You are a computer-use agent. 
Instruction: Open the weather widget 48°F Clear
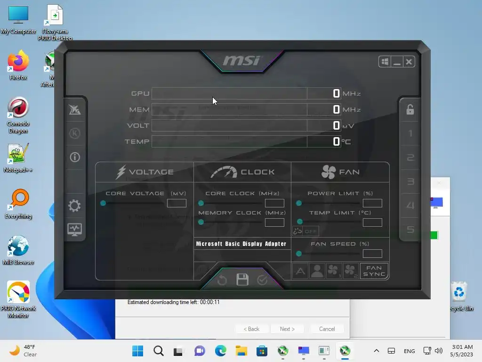pos(24,351)
